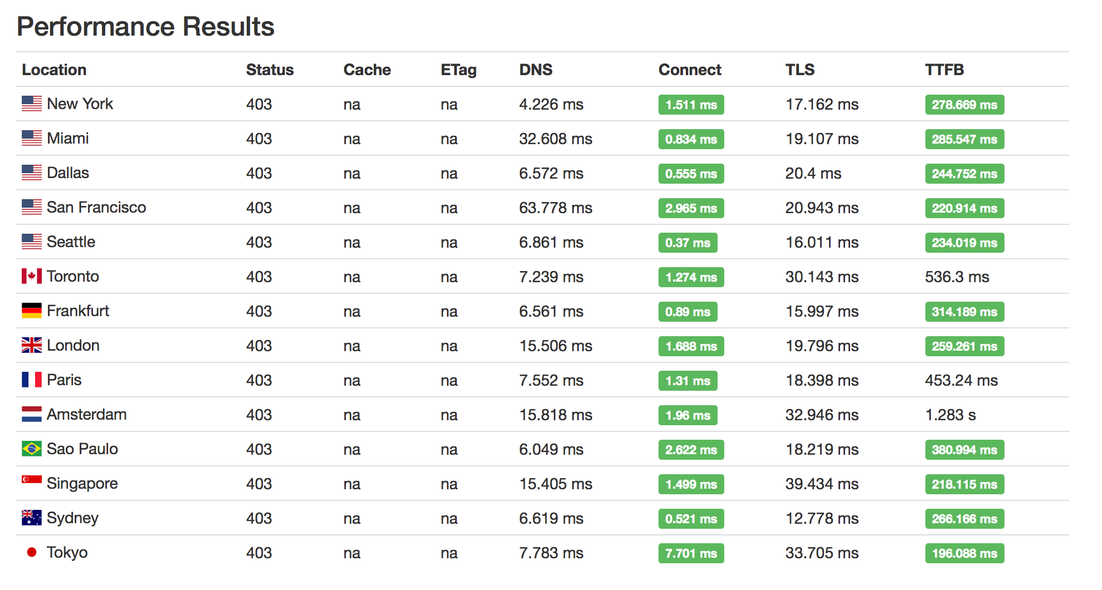The width and height of the screenshot is (1102, 590).
Task: Click the 0.521 ms connect badge
Action: 691,519
